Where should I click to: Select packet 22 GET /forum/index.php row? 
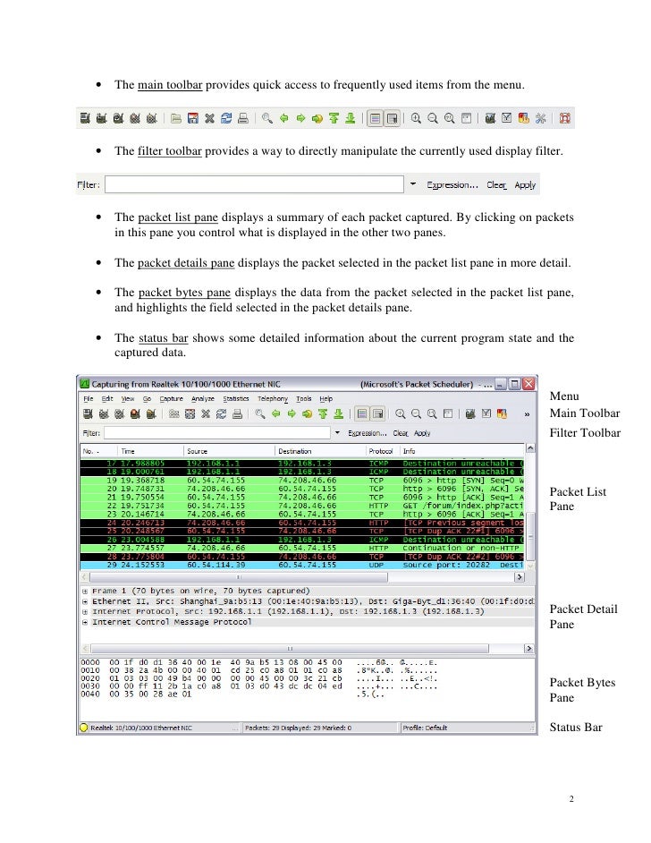click(x=302, y=506)
